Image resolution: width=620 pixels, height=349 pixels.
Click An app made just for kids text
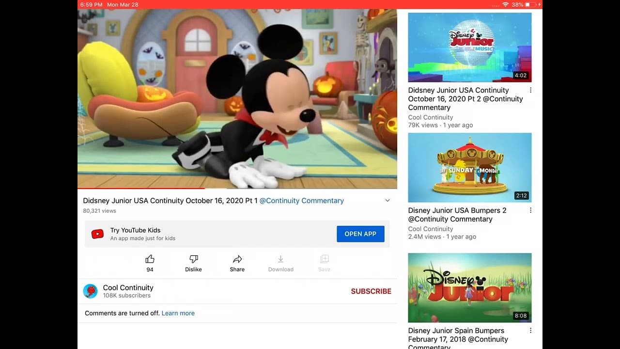[x=143, y=238]
